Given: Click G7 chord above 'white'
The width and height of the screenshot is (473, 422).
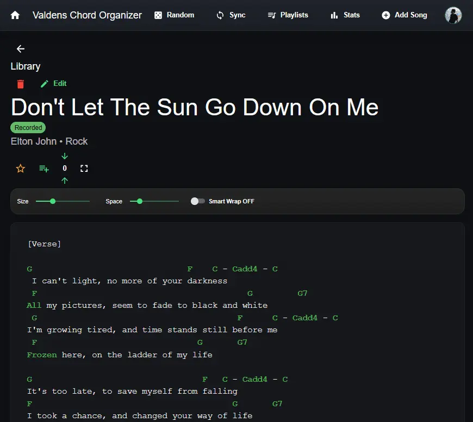Looking at the screenshot, I should tap(302, 293).
